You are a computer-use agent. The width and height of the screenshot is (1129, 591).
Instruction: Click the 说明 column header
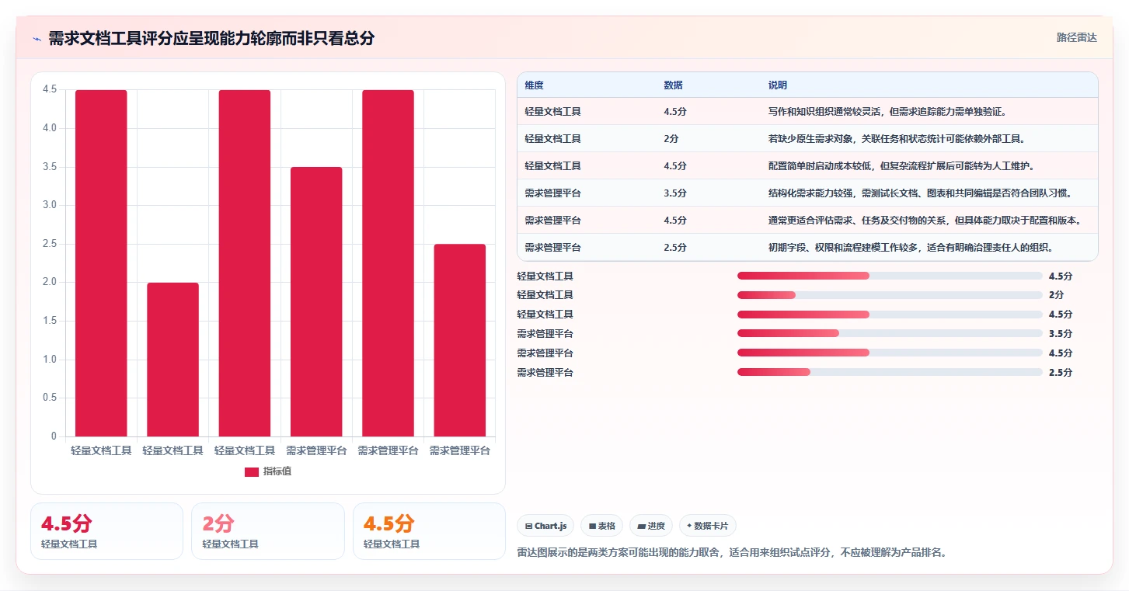(x=778, y=85)
